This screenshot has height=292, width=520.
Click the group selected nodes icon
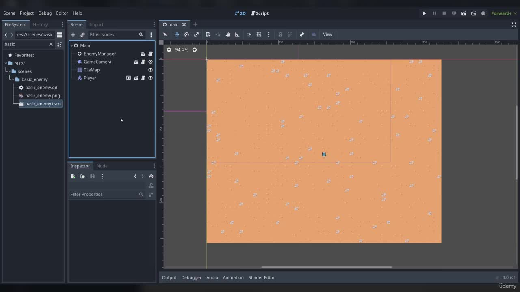tap(290, 34)
